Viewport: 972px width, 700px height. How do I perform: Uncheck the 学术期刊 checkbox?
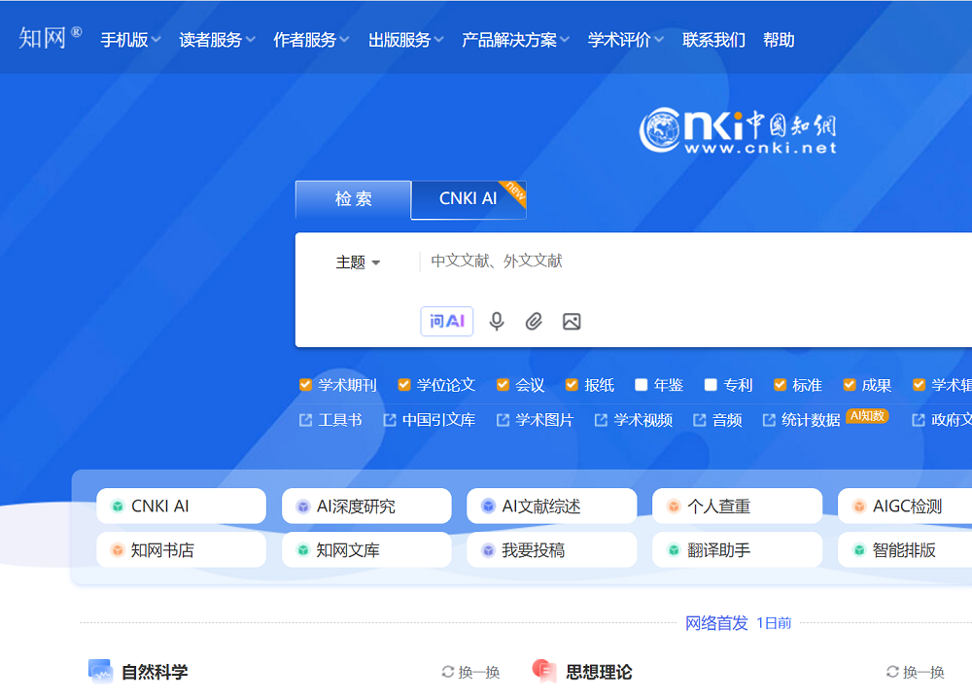[x=304, y=384]
